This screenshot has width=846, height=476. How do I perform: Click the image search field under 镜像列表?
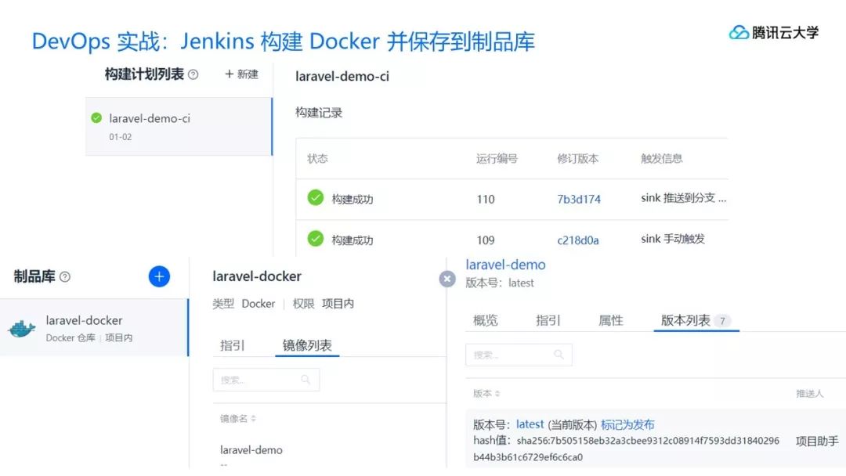(x=266, y=380)
